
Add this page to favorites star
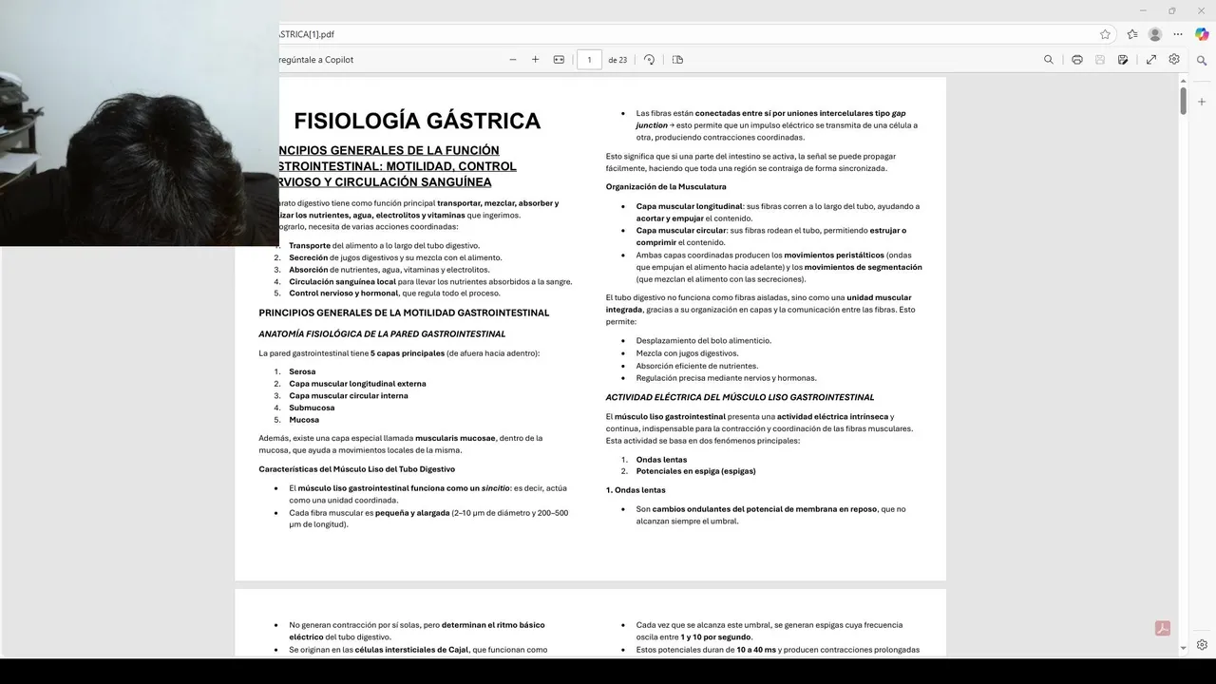click(1105, 34)
